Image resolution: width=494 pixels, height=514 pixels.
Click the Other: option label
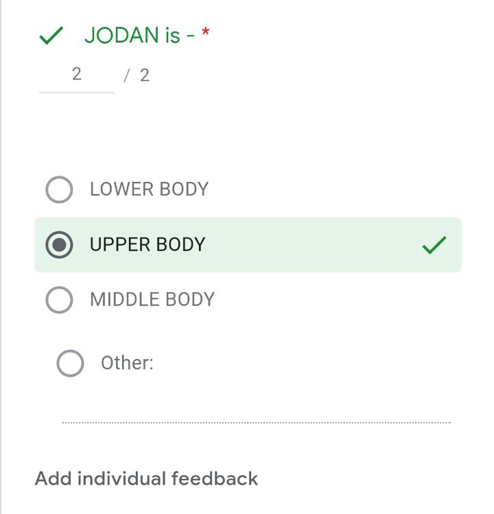coord(127,363)
